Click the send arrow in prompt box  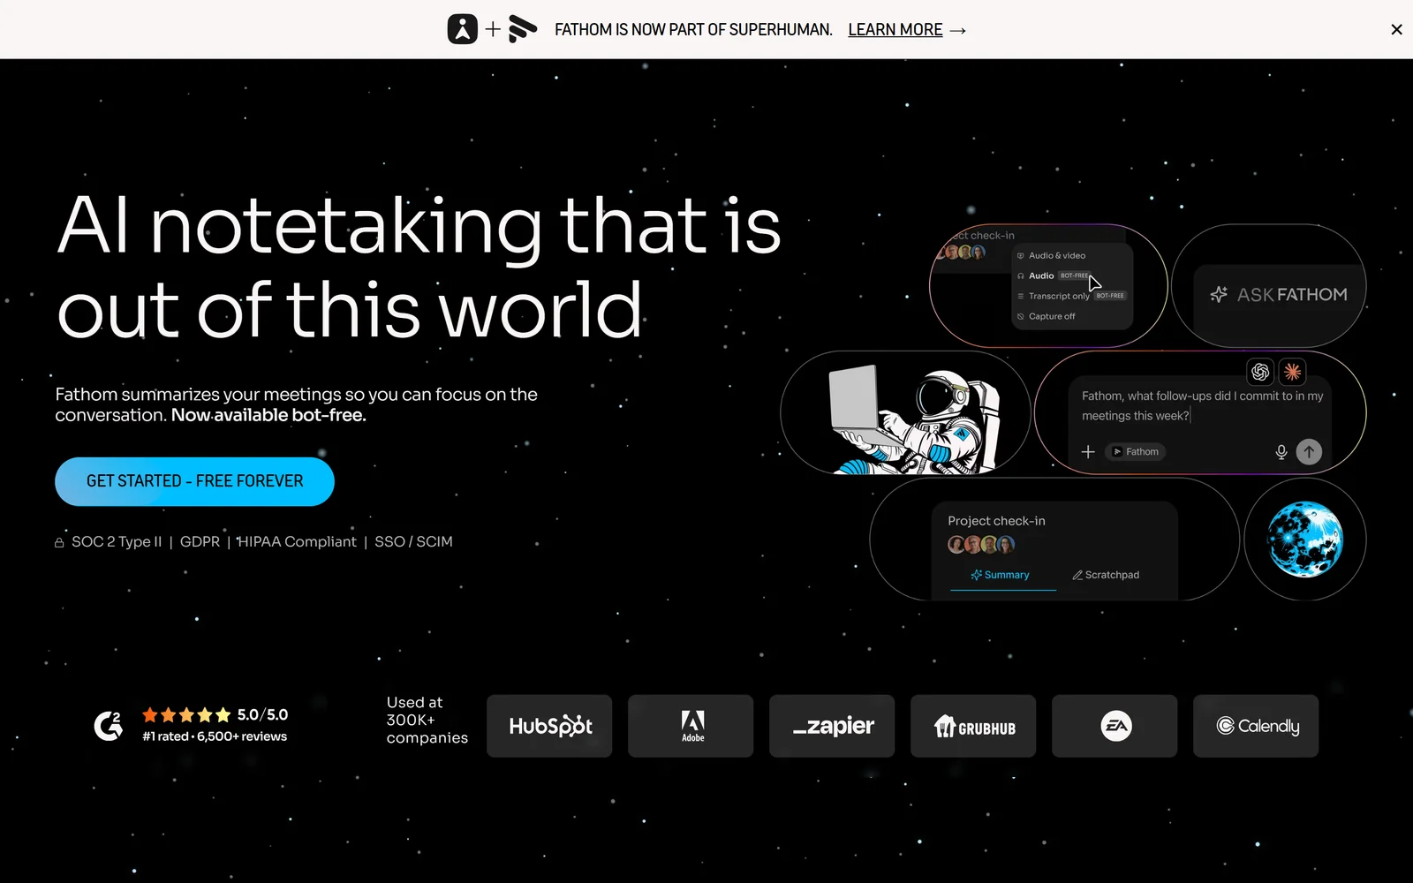point(1309,452)
